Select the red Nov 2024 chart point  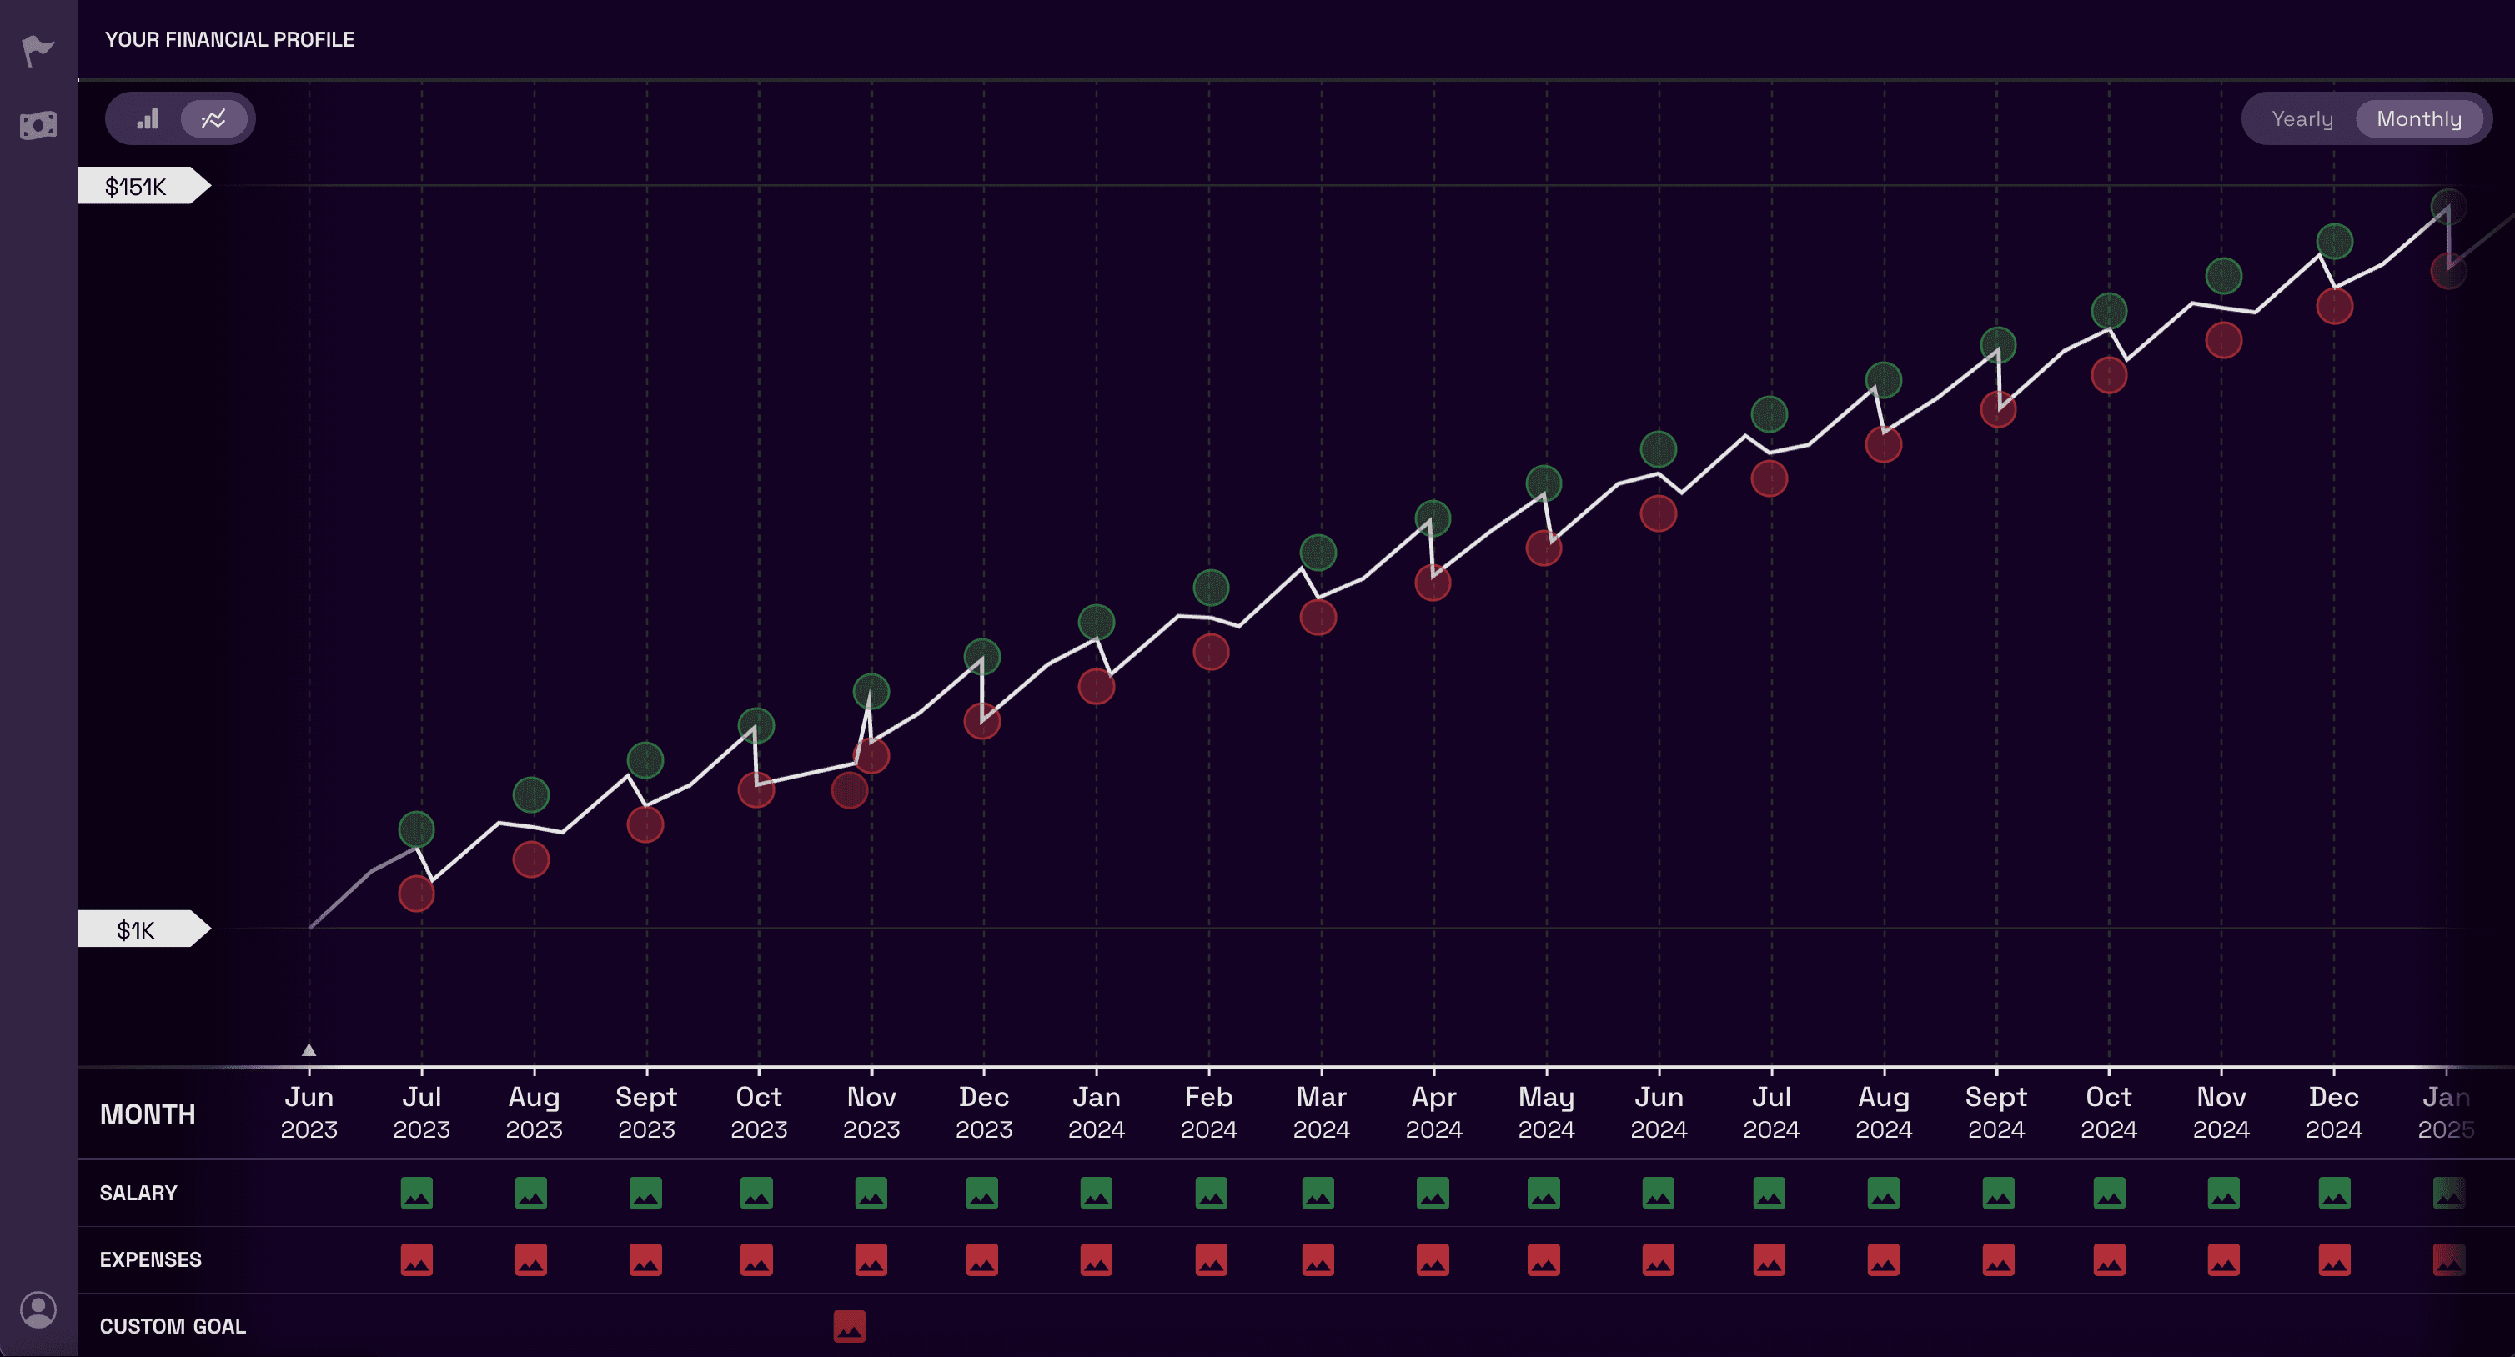2224,341
